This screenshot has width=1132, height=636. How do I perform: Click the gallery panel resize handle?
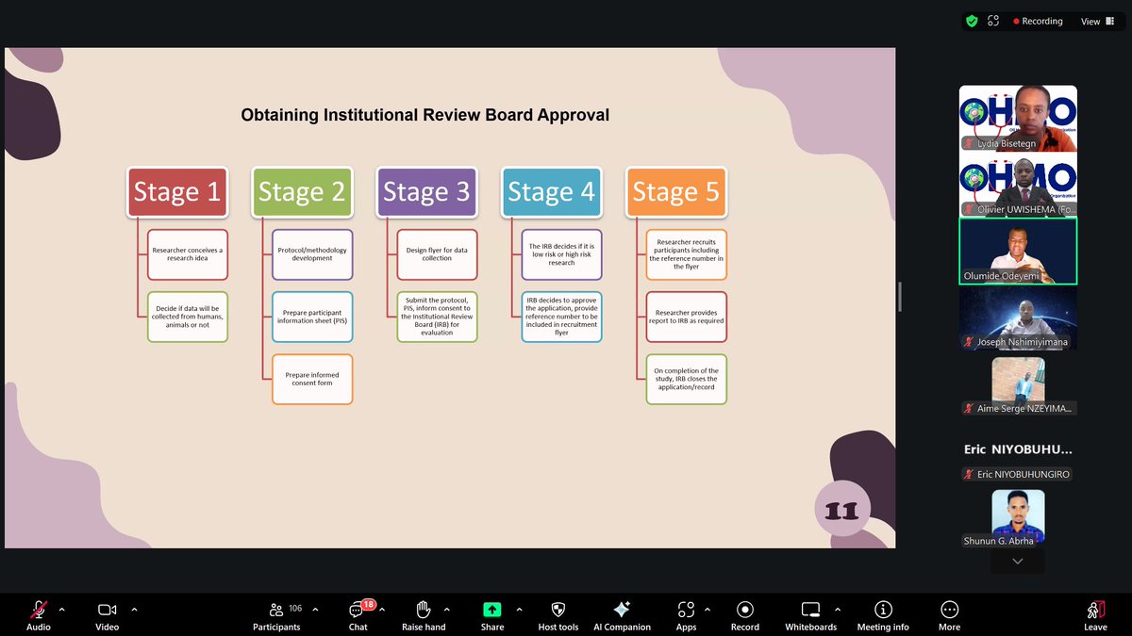pyautogui.click(x=901, y=297)
